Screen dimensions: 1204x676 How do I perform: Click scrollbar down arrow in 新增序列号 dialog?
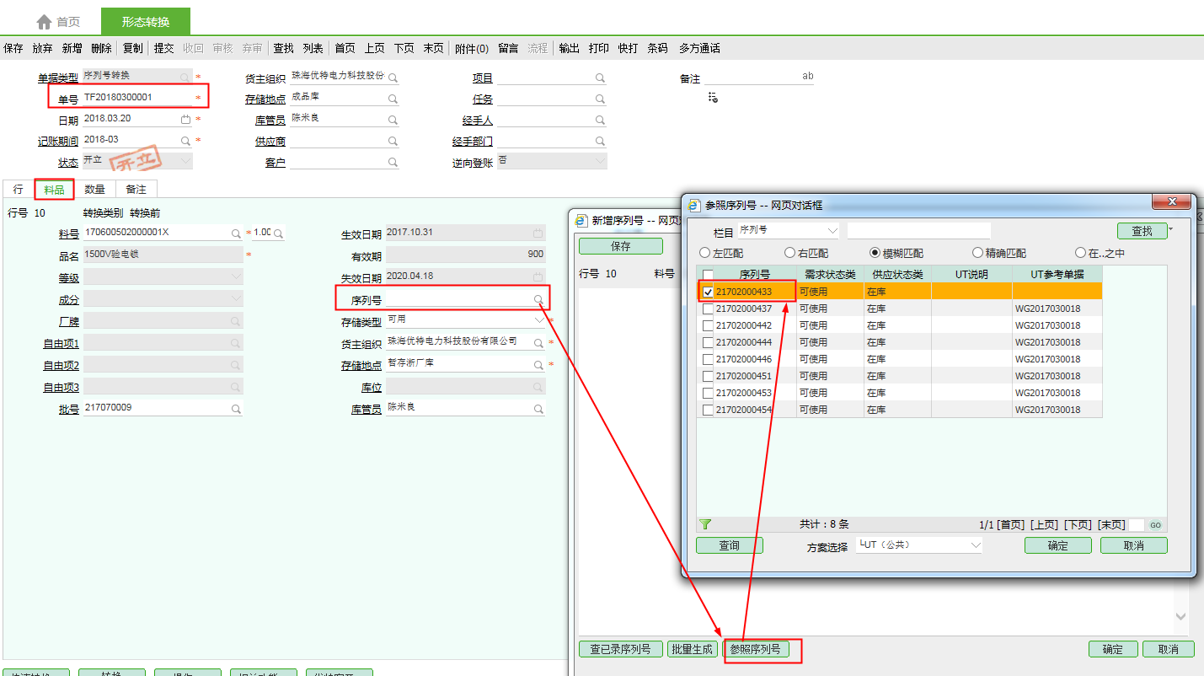(x=1180, y=617)
